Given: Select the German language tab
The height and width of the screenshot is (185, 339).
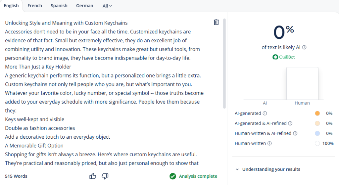Looking at the screenshot, I should 84,6.
